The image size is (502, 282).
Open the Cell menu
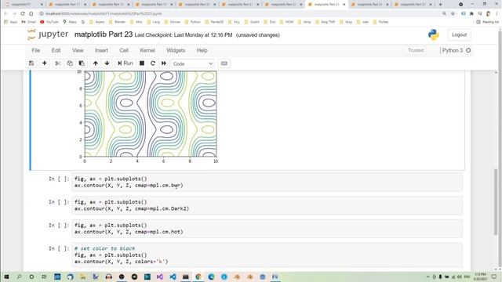point(124,50)
